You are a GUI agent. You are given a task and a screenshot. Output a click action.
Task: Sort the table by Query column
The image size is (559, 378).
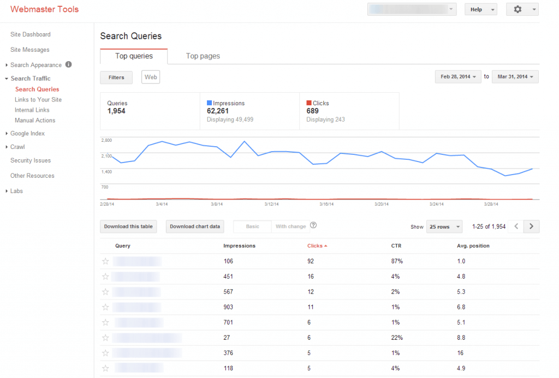(x=123, y=246)
